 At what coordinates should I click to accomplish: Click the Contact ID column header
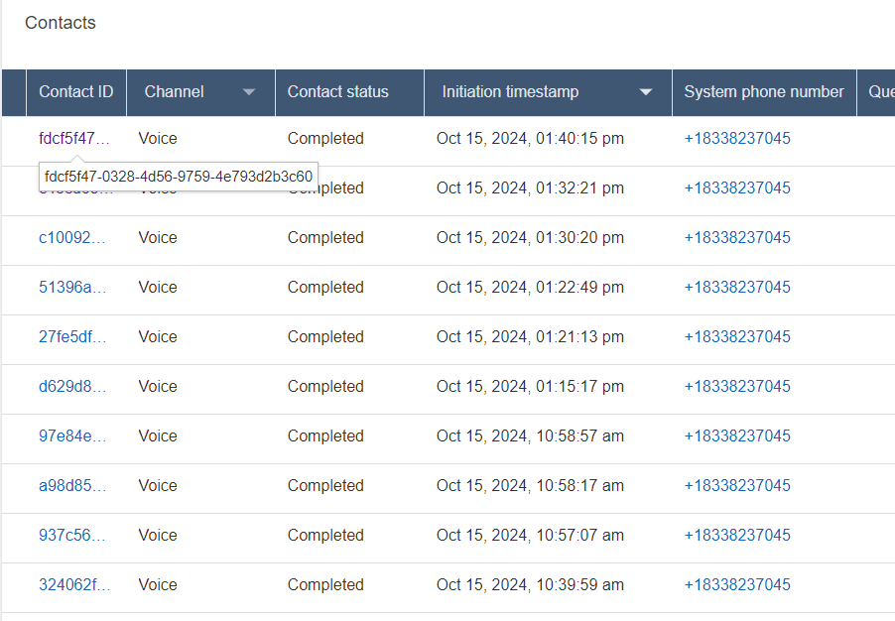coord(76,92)
